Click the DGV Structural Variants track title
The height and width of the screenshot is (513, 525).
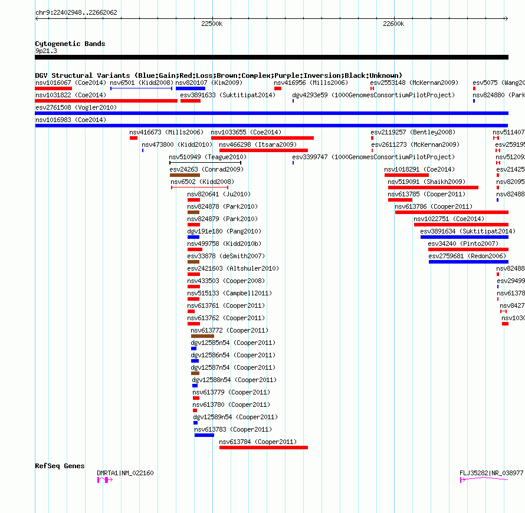tap(218, 75)
